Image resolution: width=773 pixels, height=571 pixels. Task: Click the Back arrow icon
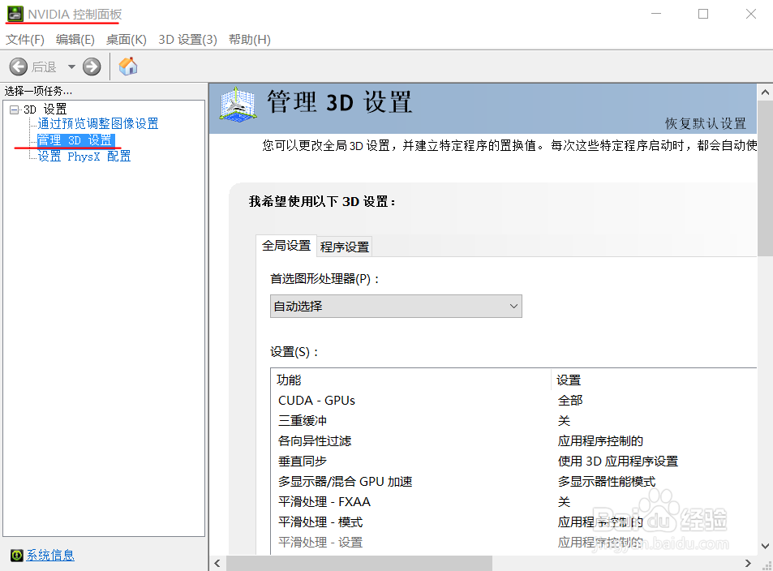click(18, 67)
